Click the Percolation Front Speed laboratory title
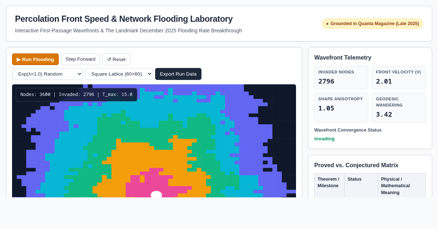Image resolution: width=438 pixels, height=229 pixels. pos(124,19)
